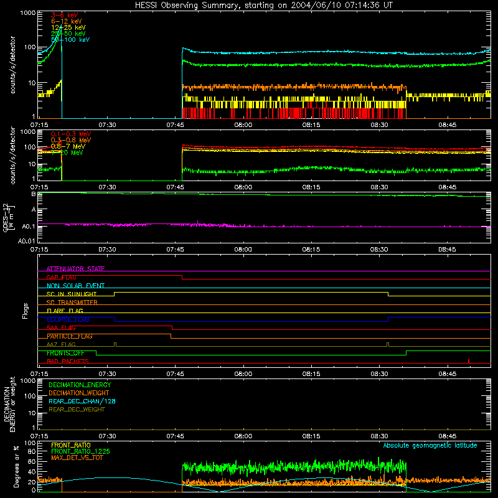This screenshot has height=498, width=498.
Task: Click the top panel's counts/s/detector axis label
Action: [x=12, y=65]
